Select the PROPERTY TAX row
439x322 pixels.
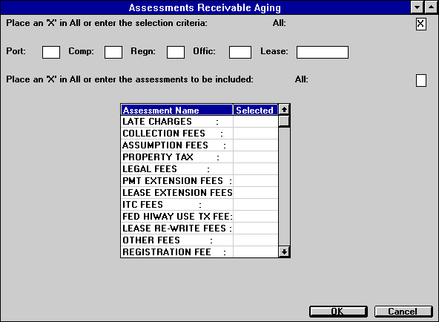coord(199,157)
